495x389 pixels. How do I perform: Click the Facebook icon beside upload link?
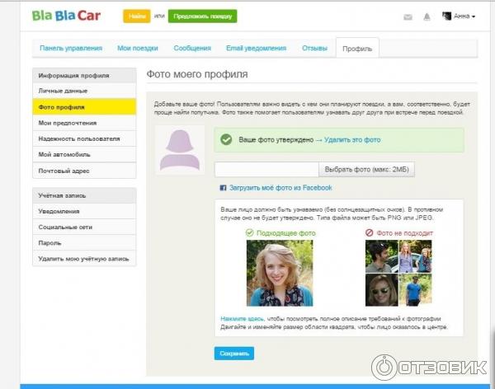click(223, 188)
